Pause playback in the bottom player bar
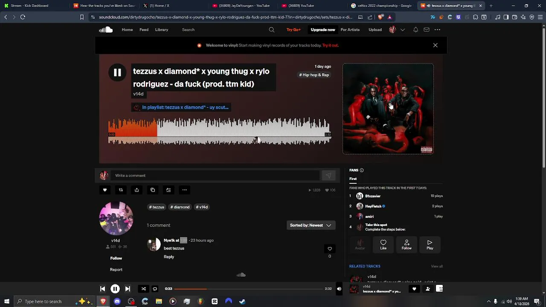The height and width of the screenshot is (307, 546). 115,289
